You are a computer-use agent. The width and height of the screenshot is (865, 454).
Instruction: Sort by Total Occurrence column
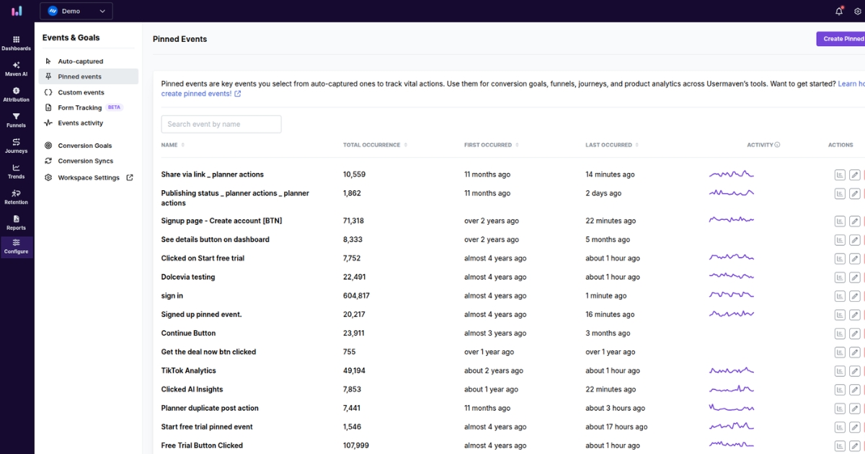tap(376, 145)
